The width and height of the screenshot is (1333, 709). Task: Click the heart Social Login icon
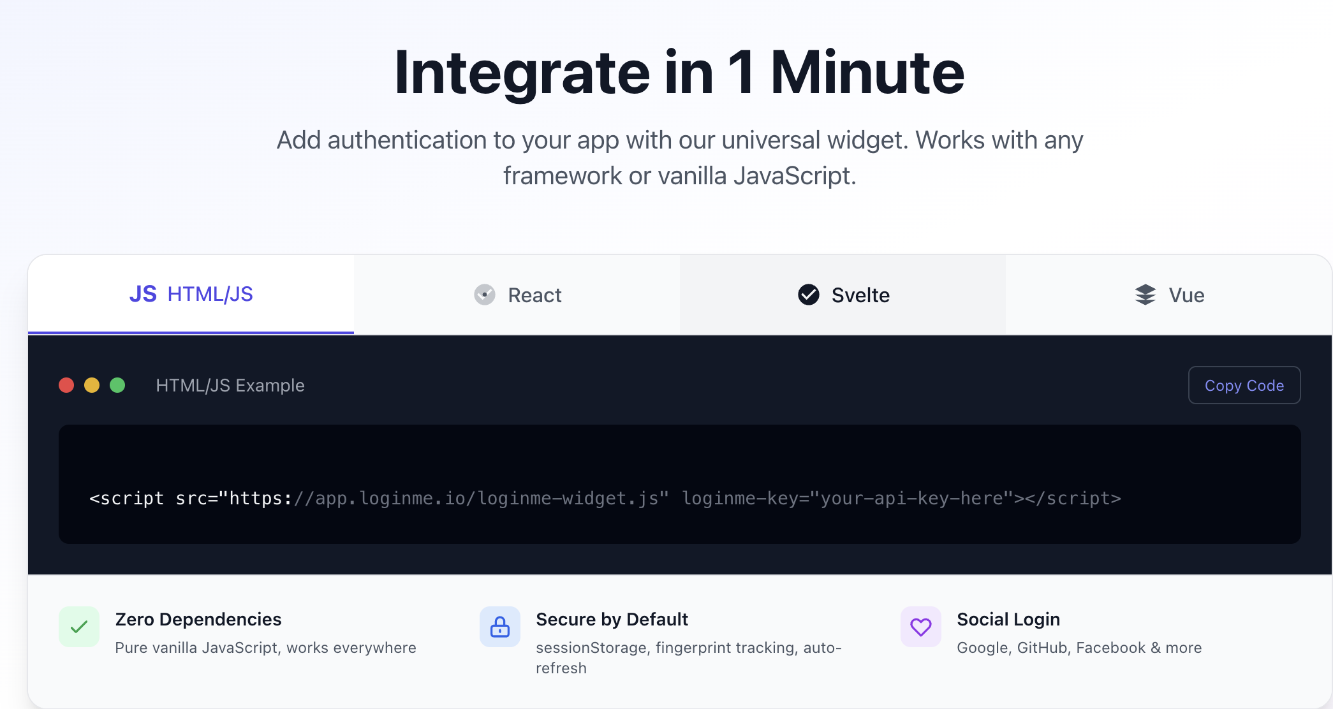[x=920, y=627]
